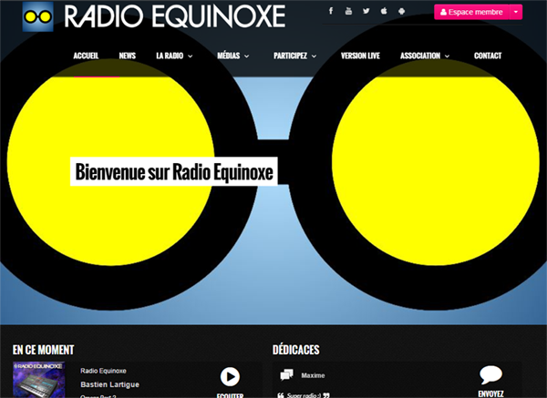The width and height of the screenshot is (547, 398).
Task: Click the Maxime dedication author name
Action: pyautogui.click(x=313, y=375)
